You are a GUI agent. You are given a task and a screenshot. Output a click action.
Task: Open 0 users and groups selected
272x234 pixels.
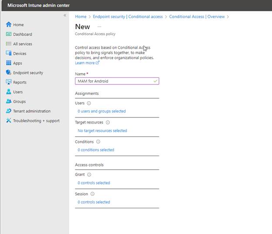point(102,111)
